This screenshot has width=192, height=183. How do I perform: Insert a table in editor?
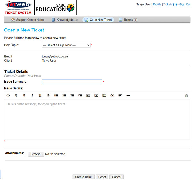[104, 96]
